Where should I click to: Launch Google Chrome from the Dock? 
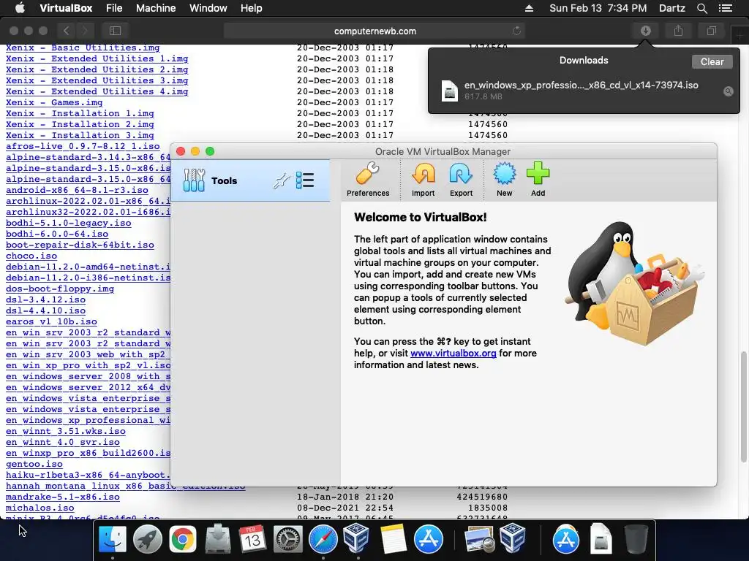click(x=182, y=539)
